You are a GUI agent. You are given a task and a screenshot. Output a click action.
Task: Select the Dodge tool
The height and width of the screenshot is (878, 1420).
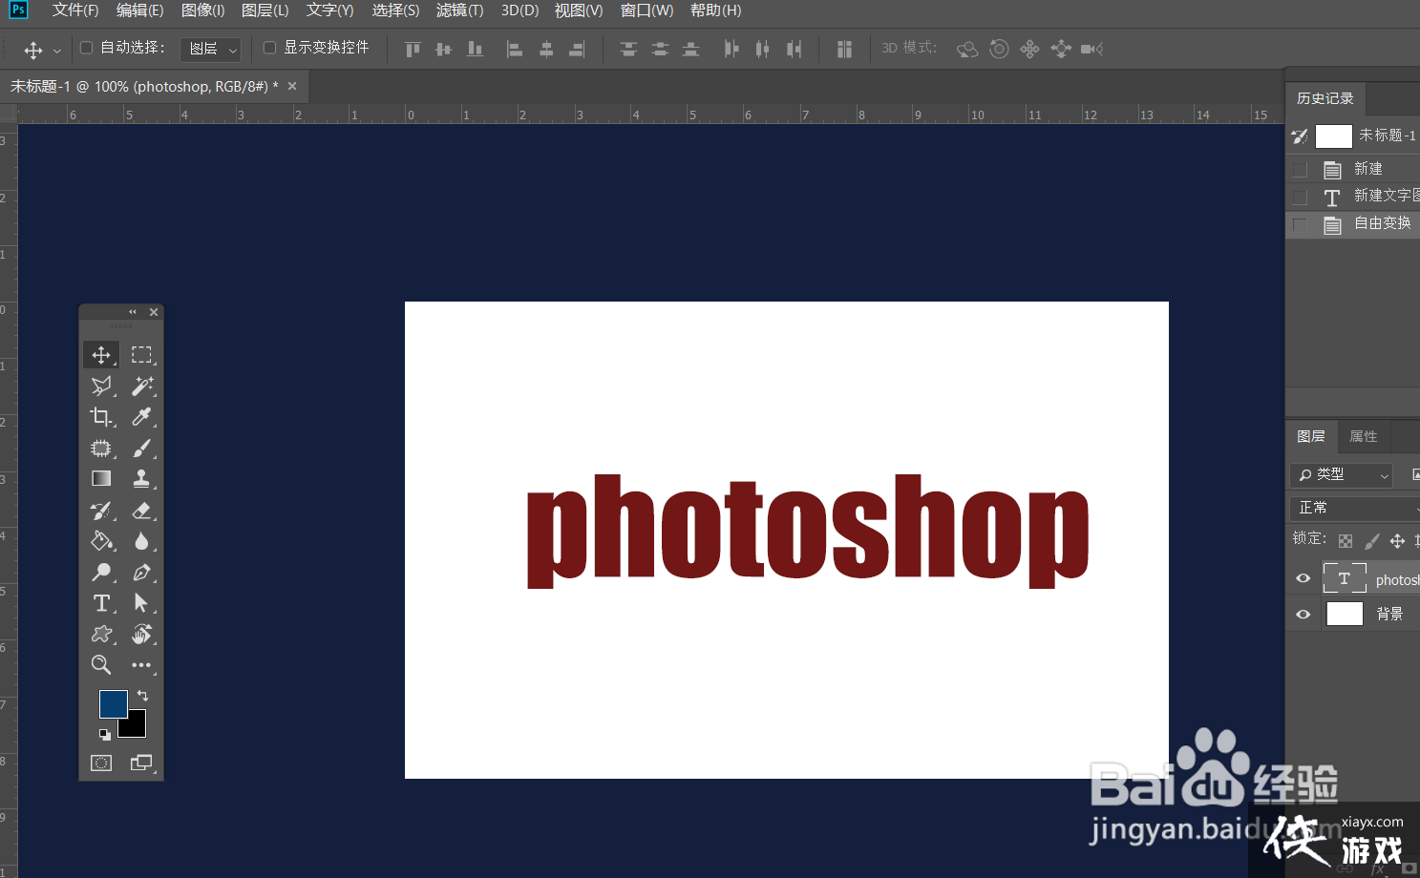coord(101,572)
